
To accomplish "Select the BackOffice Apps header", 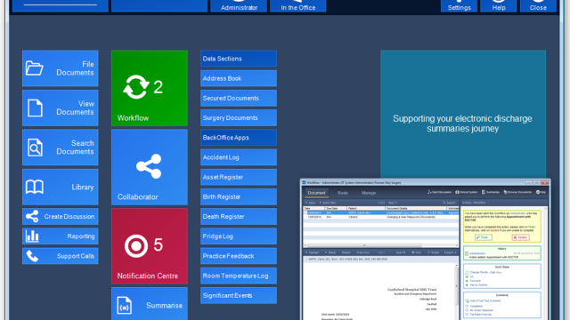I will point(239,138).
